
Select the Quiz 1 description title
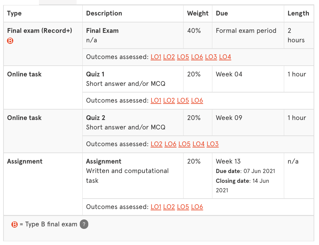95,74
